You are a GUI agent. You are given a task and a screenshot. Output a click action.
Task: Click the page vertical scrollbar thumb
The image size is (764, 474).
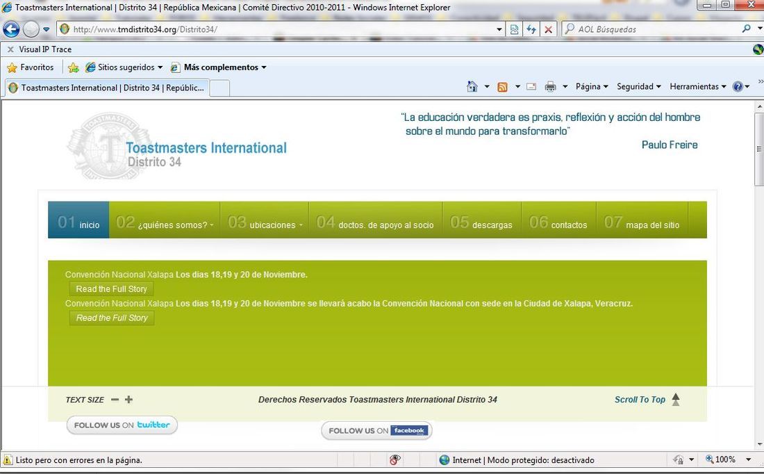coord(759,149)
